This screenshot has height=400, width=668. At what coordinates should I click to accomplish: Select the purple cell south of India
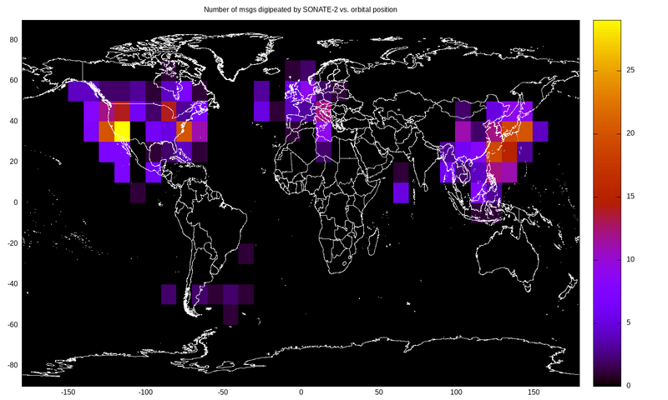click(x=401, y=192)
